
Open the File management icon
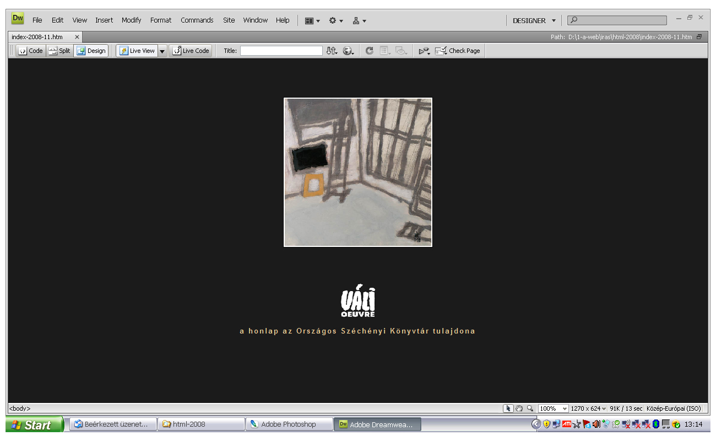pyautogui.click(x=332, y=51)
